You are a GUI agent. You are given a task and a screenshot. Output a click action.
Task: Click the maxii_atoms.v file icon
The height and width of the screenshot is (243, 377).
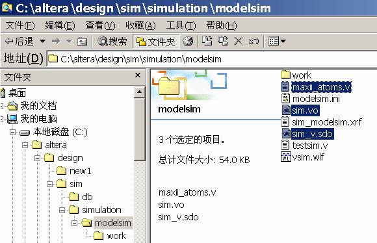(x=285, y=87)
